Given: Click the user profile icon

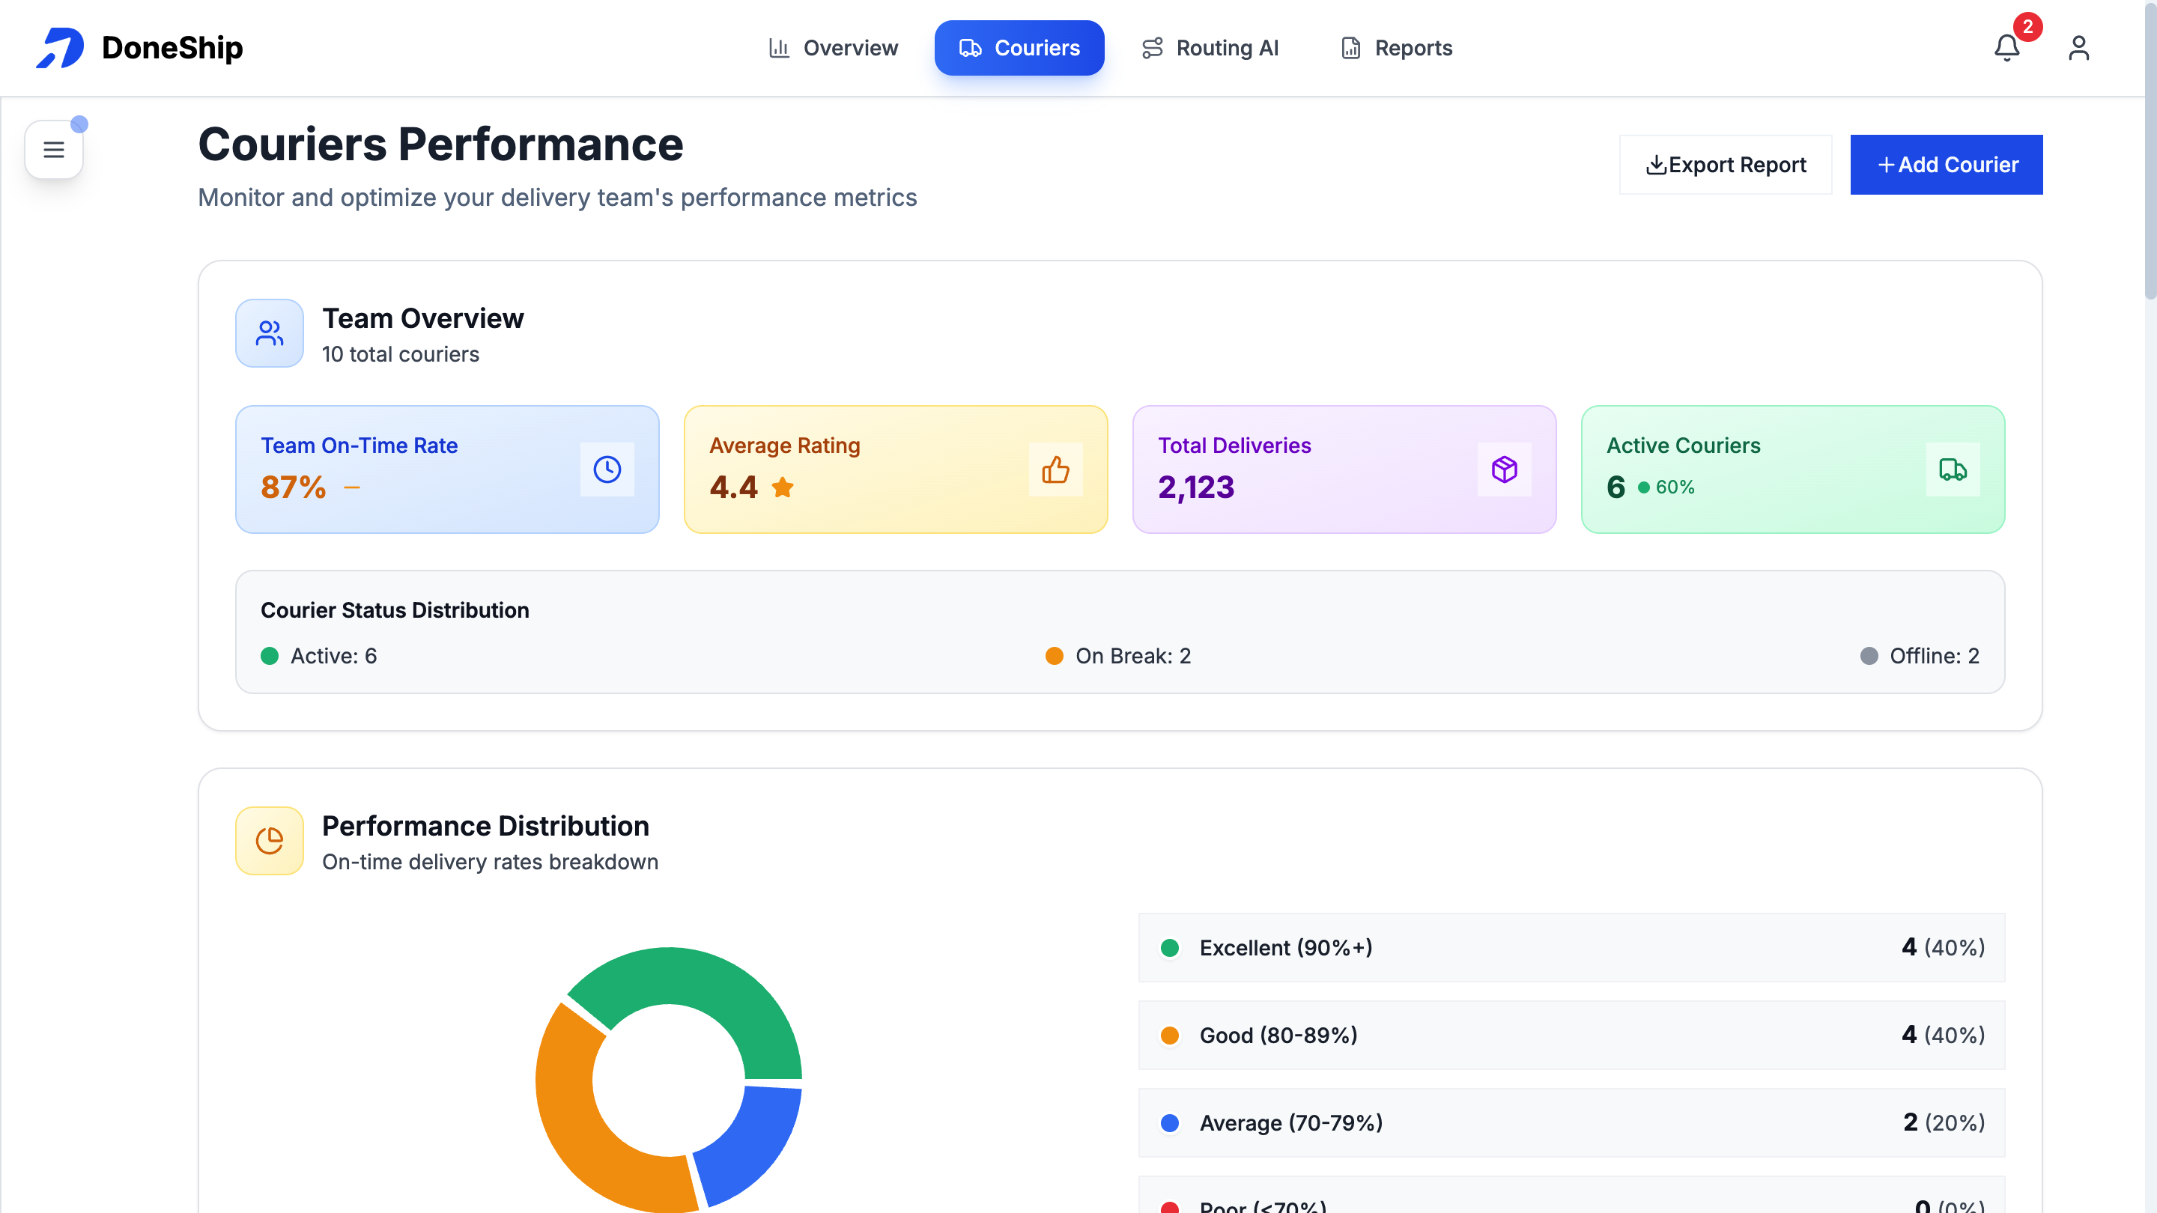Looking at the screenshot, I should click(x=2080, y=48).
